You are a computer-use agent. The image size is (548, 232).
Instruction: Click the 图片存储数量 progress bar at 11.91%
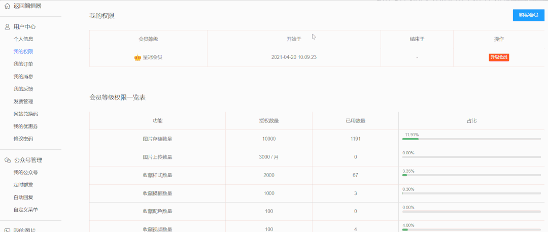471,139
